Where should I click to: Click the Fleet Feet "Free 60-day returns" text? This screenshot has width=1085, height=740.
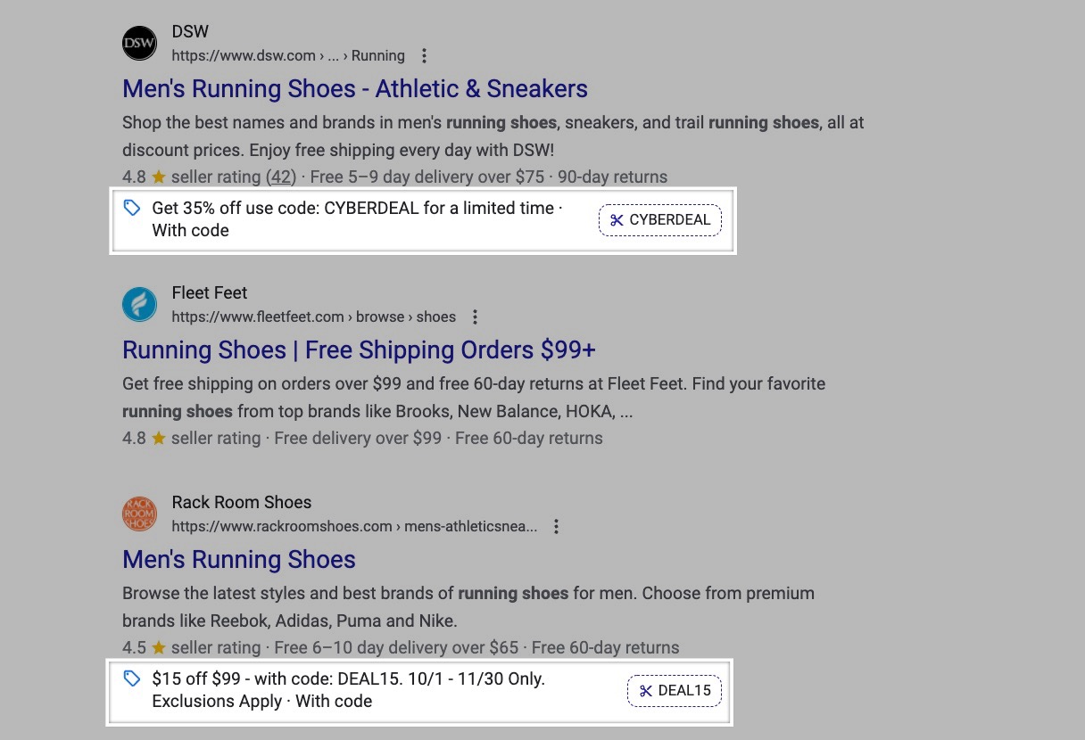pos(529,439)
